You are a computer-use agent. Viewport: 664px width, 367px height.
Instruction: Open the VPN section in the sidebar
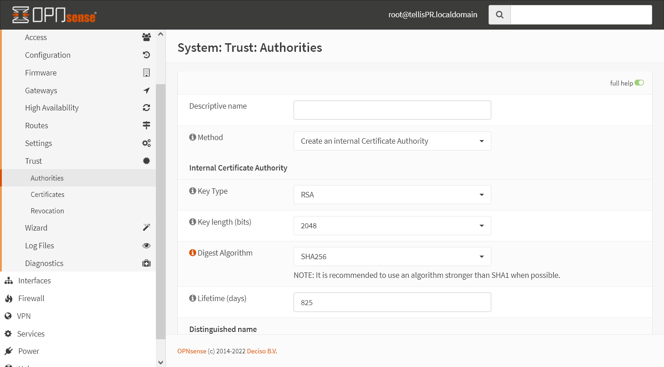tap(24, 316)
